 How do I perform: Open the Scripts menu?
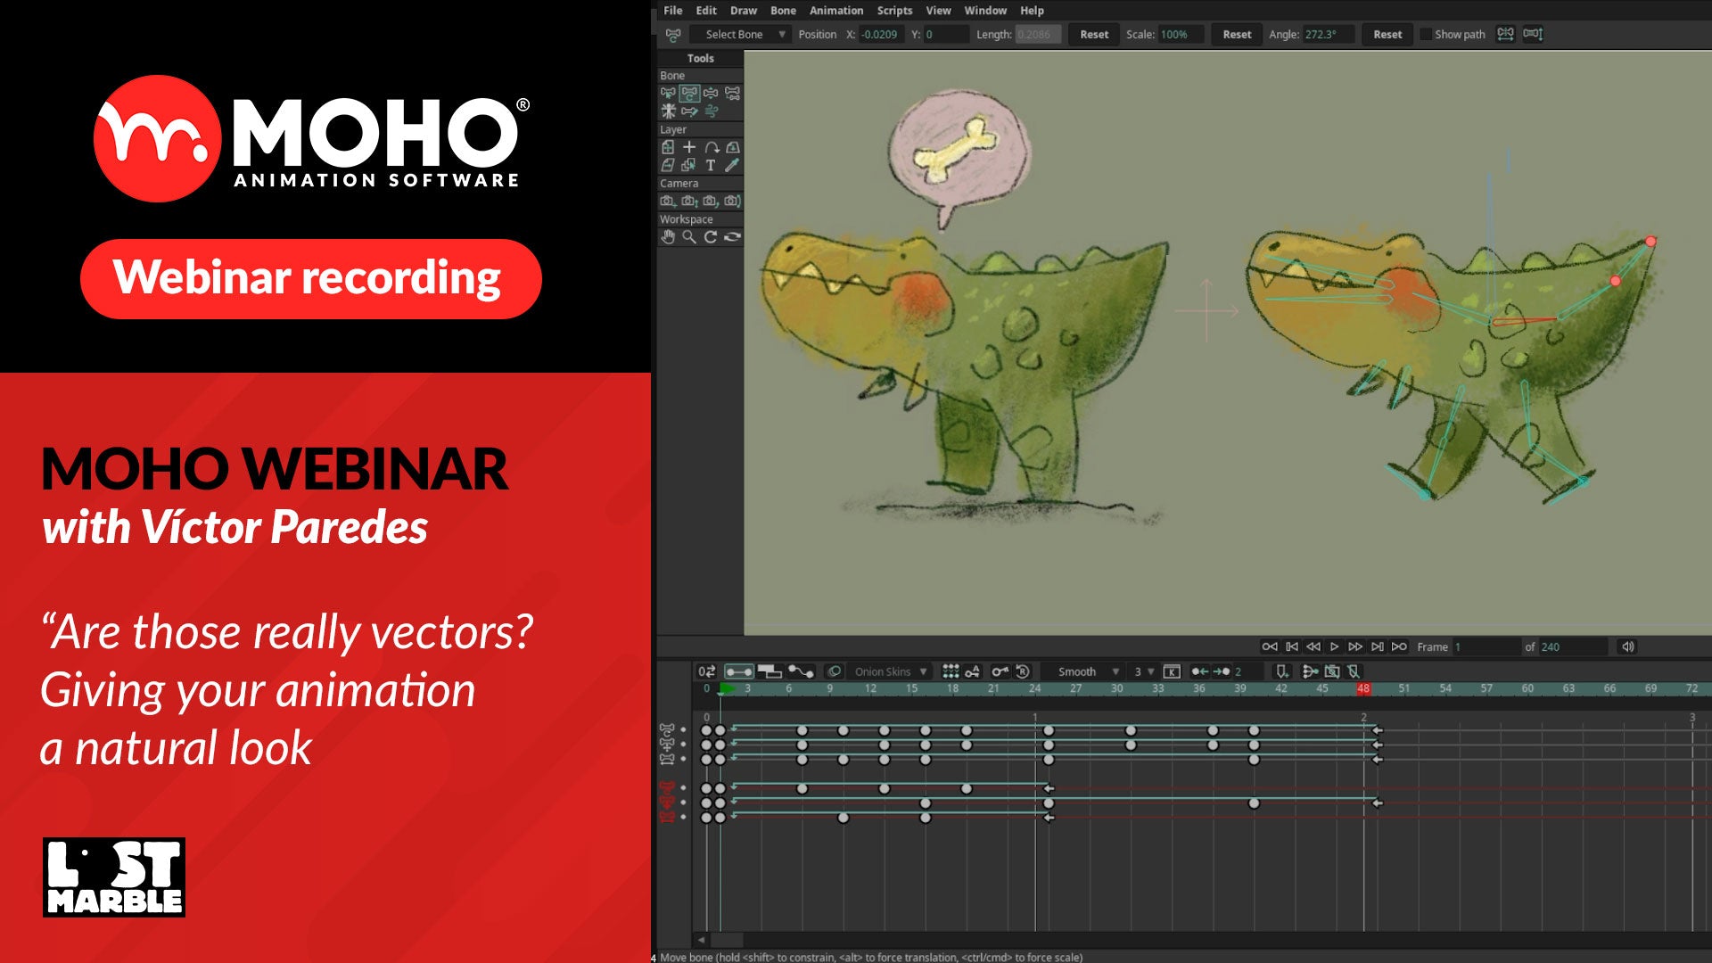coord(894,11)
